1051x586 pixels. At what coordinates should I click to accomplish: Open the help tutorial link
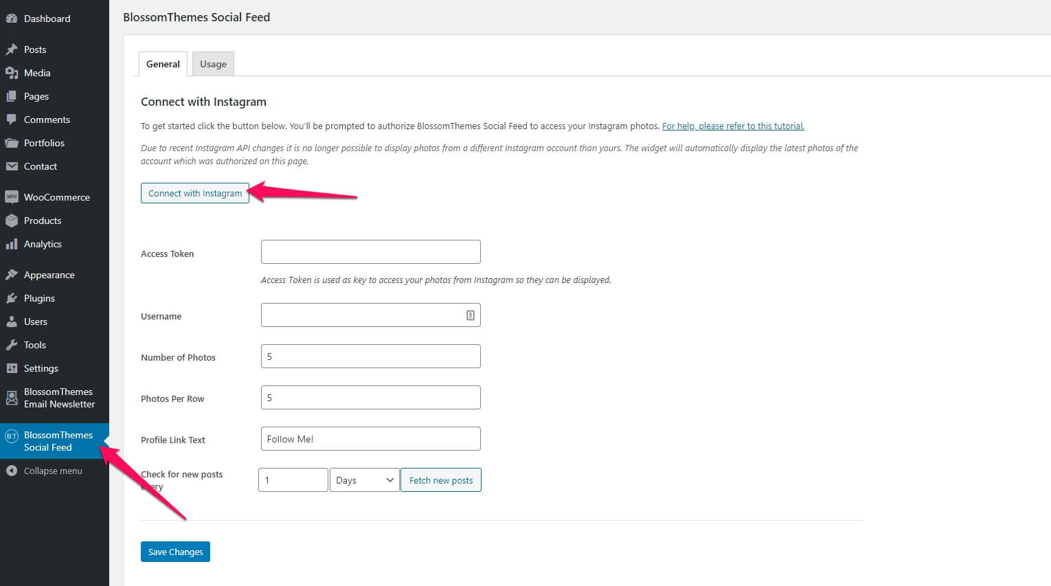[733, 126]
